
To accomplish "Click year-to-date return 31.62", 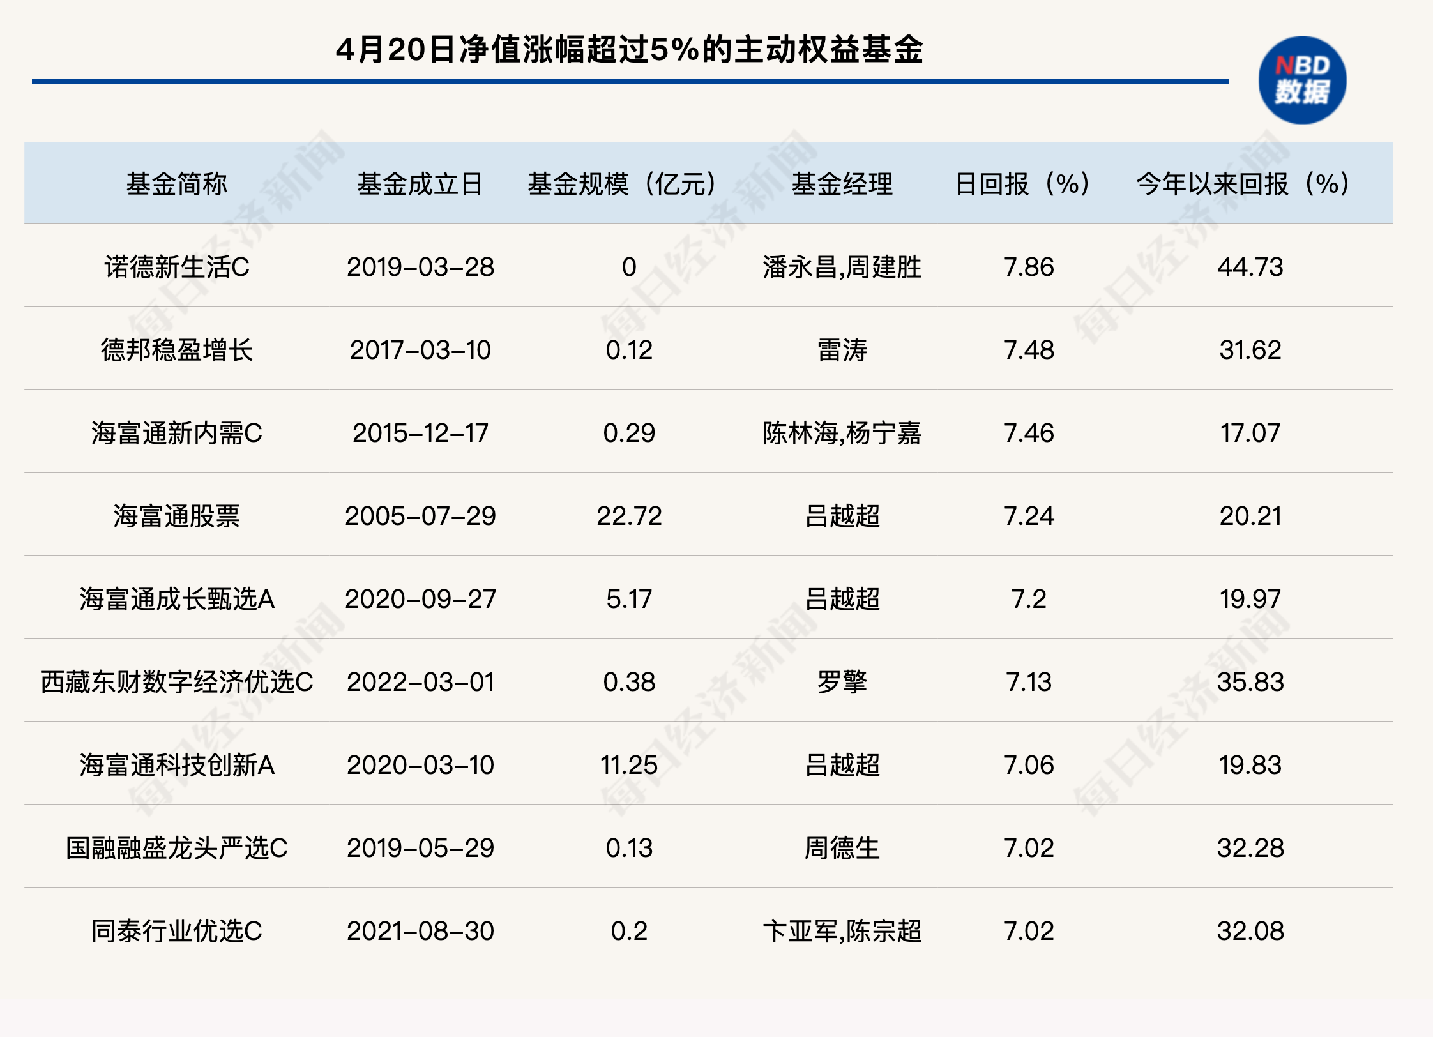I will (1250, 350).
